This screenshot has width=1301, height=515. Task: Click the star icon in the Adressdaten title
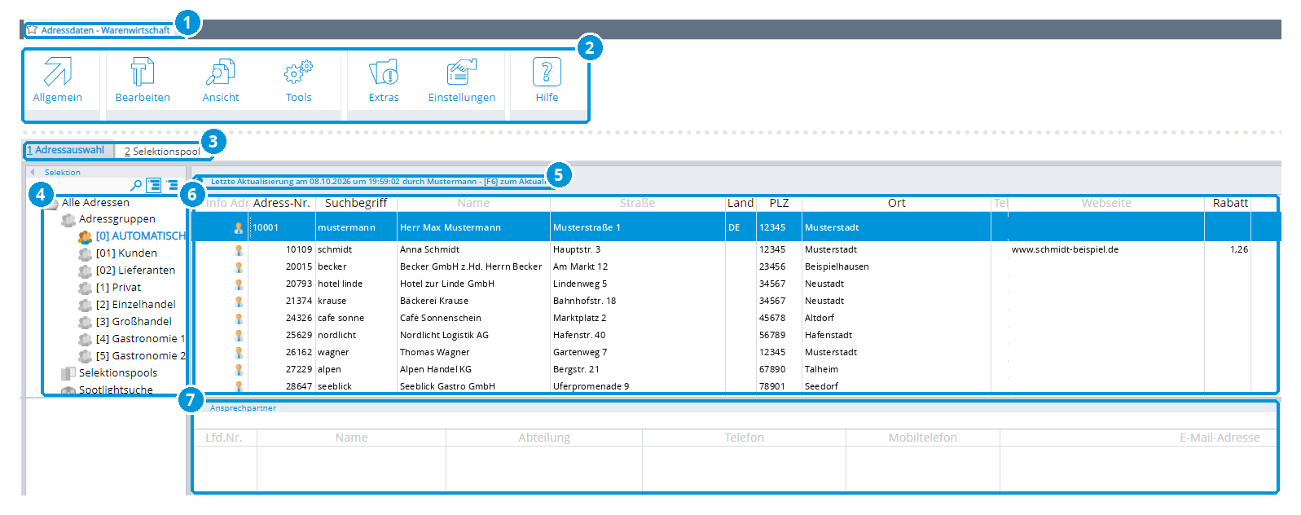32,30
